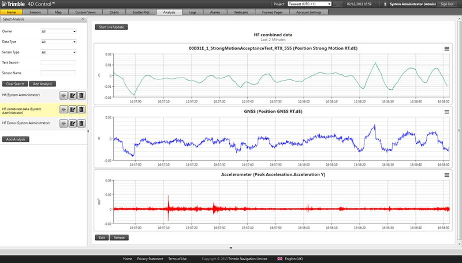This screenshot has width=462, height=263.
Task: Open the Privacy Statement link
Action: pos(150,259)
